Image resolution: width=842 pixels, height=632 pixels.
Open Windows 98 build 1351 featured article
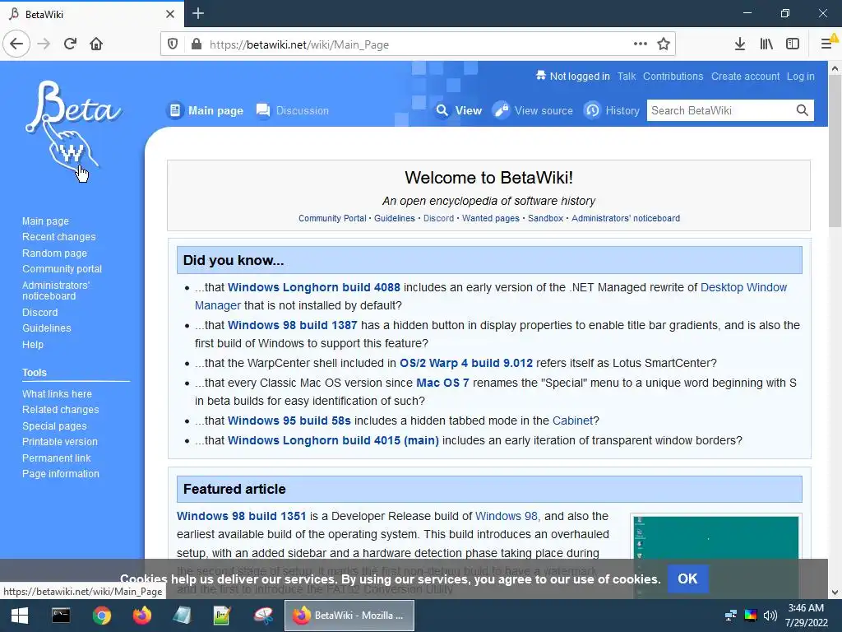(x=241, y=517)
